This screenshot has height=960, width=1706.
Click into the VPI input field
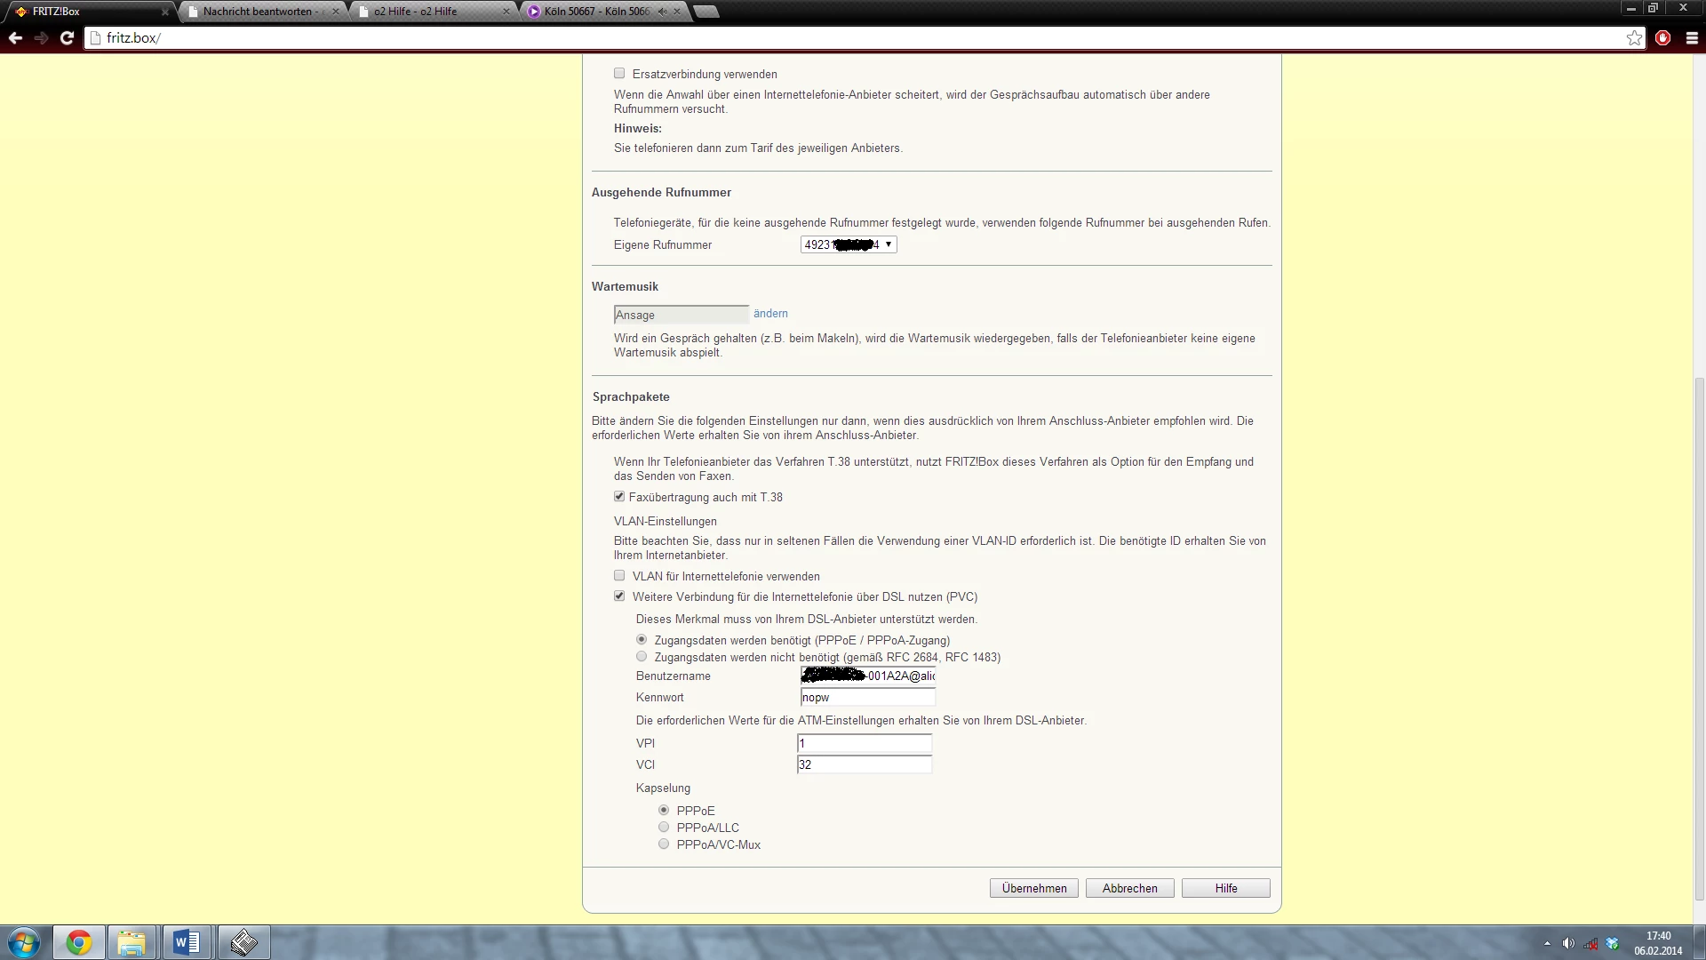864,743
